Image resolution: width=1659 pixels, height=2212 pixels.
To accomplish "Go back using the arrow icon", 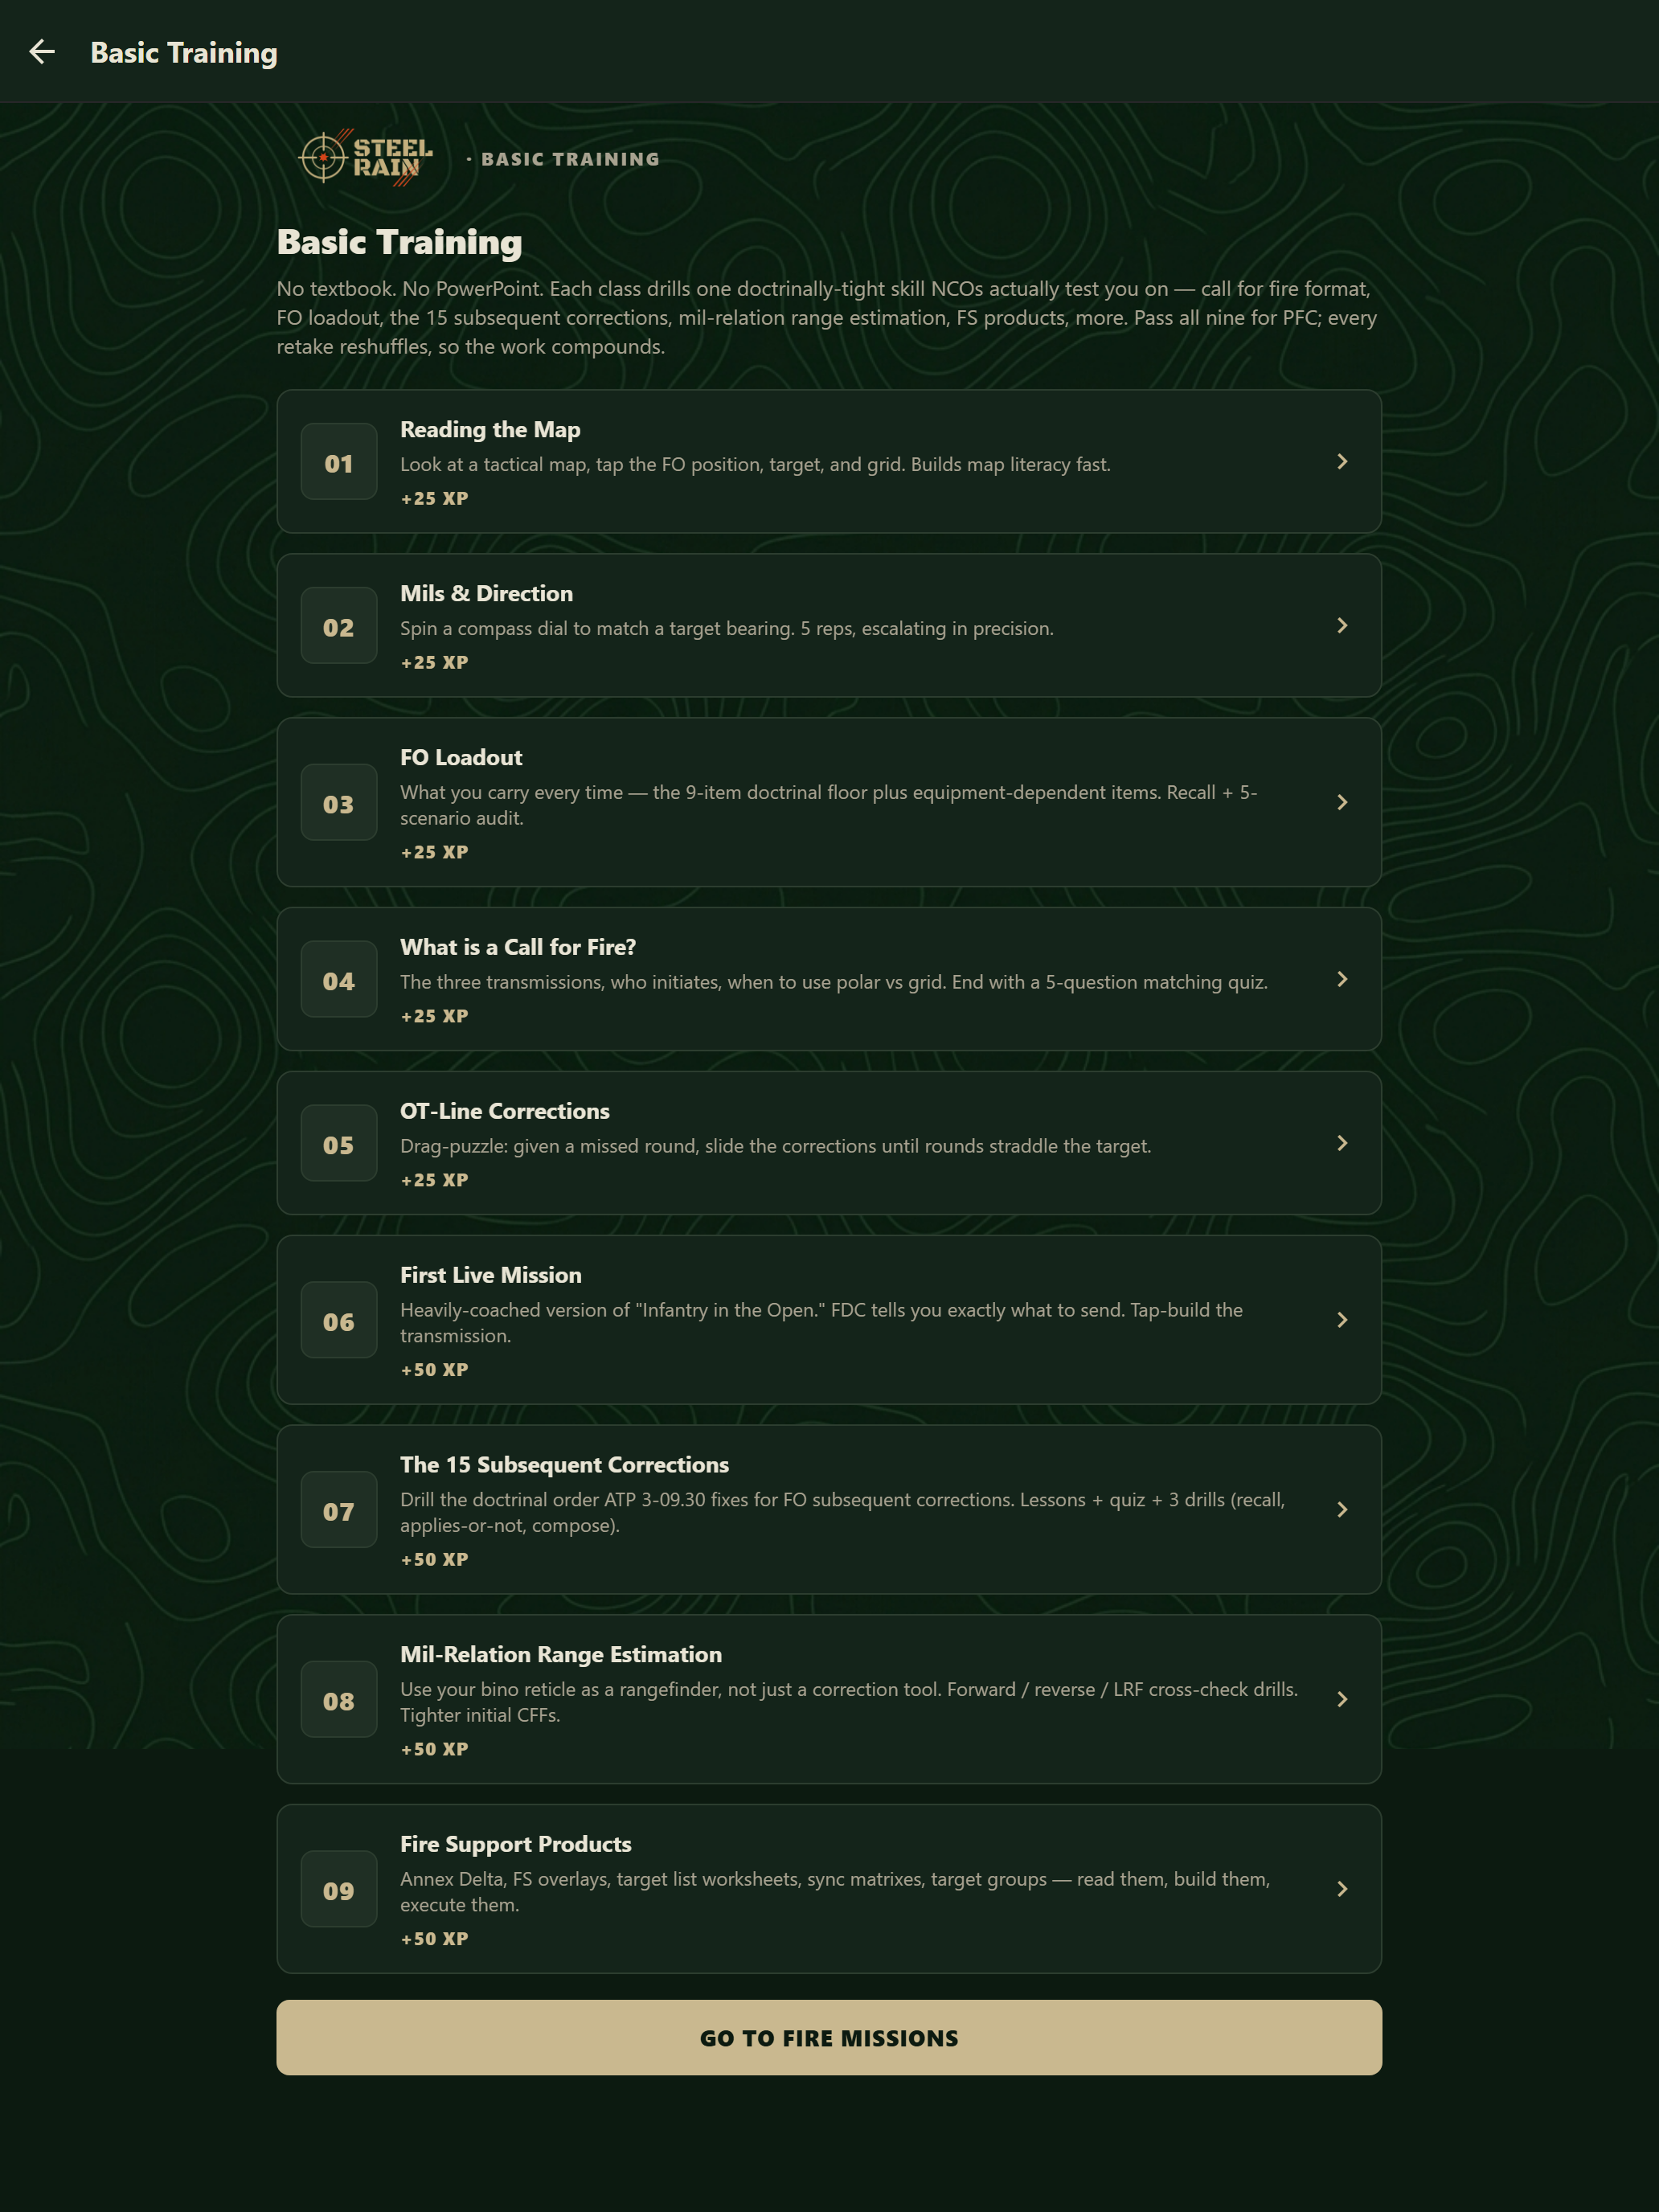I will [42, 52].
